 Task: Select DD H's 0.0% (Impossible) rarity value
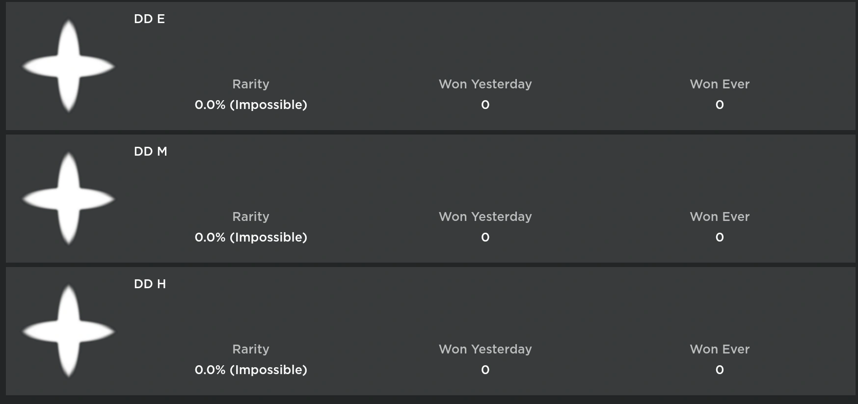click(x=251, y=370)
